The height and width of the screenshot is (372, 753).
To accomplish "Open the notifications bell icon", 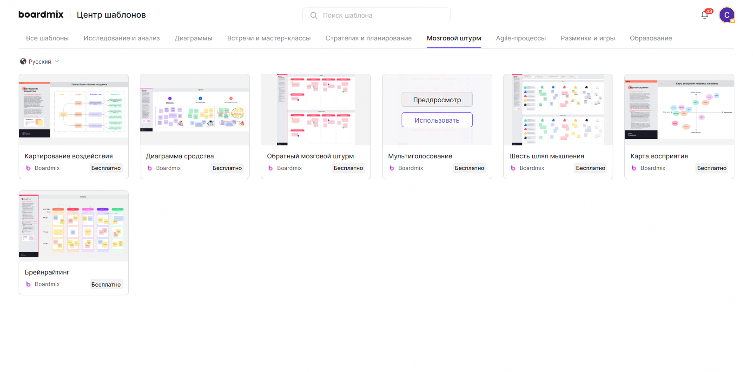I will click(705, 15).
